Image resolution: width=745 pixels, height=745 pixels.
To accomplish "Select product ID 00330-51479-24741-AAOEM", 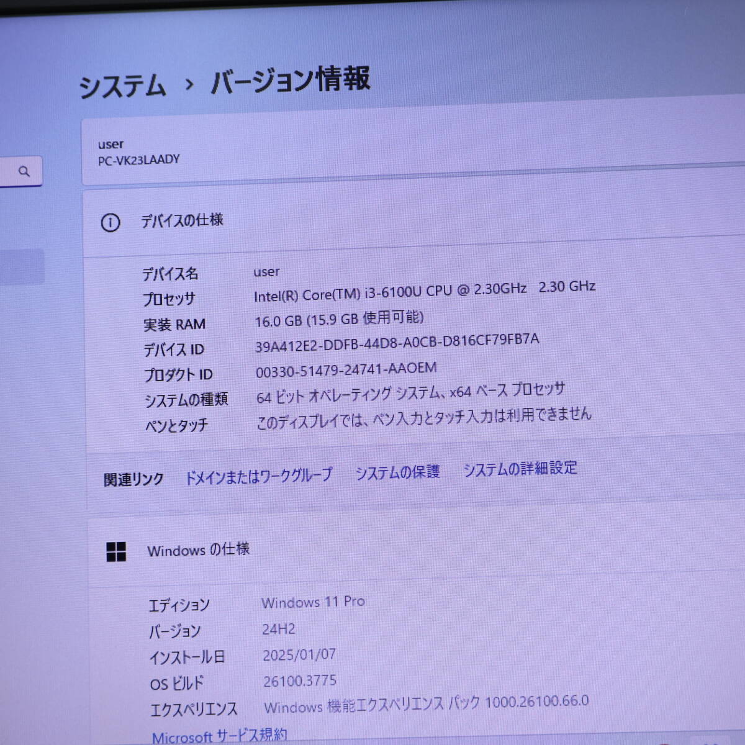I will click(346, 369).
